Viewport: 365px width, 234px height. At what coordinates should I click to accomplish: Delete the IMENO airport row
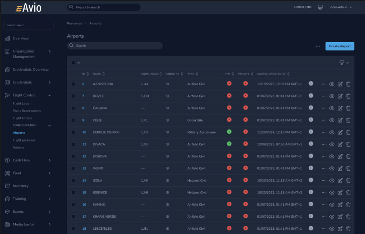348,169
